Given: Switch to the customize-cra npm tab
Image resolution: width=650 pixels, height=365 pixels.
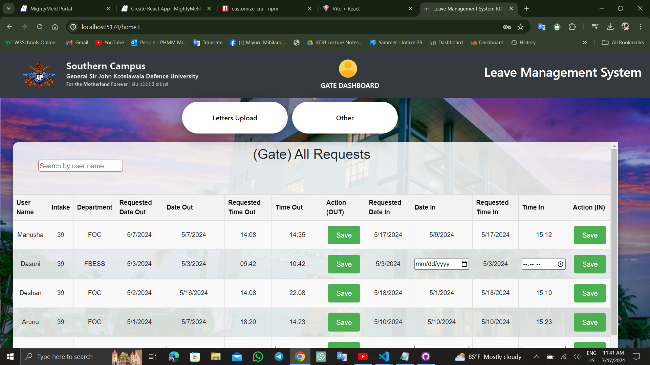Looking at the screenshot, I should (255, 8).
